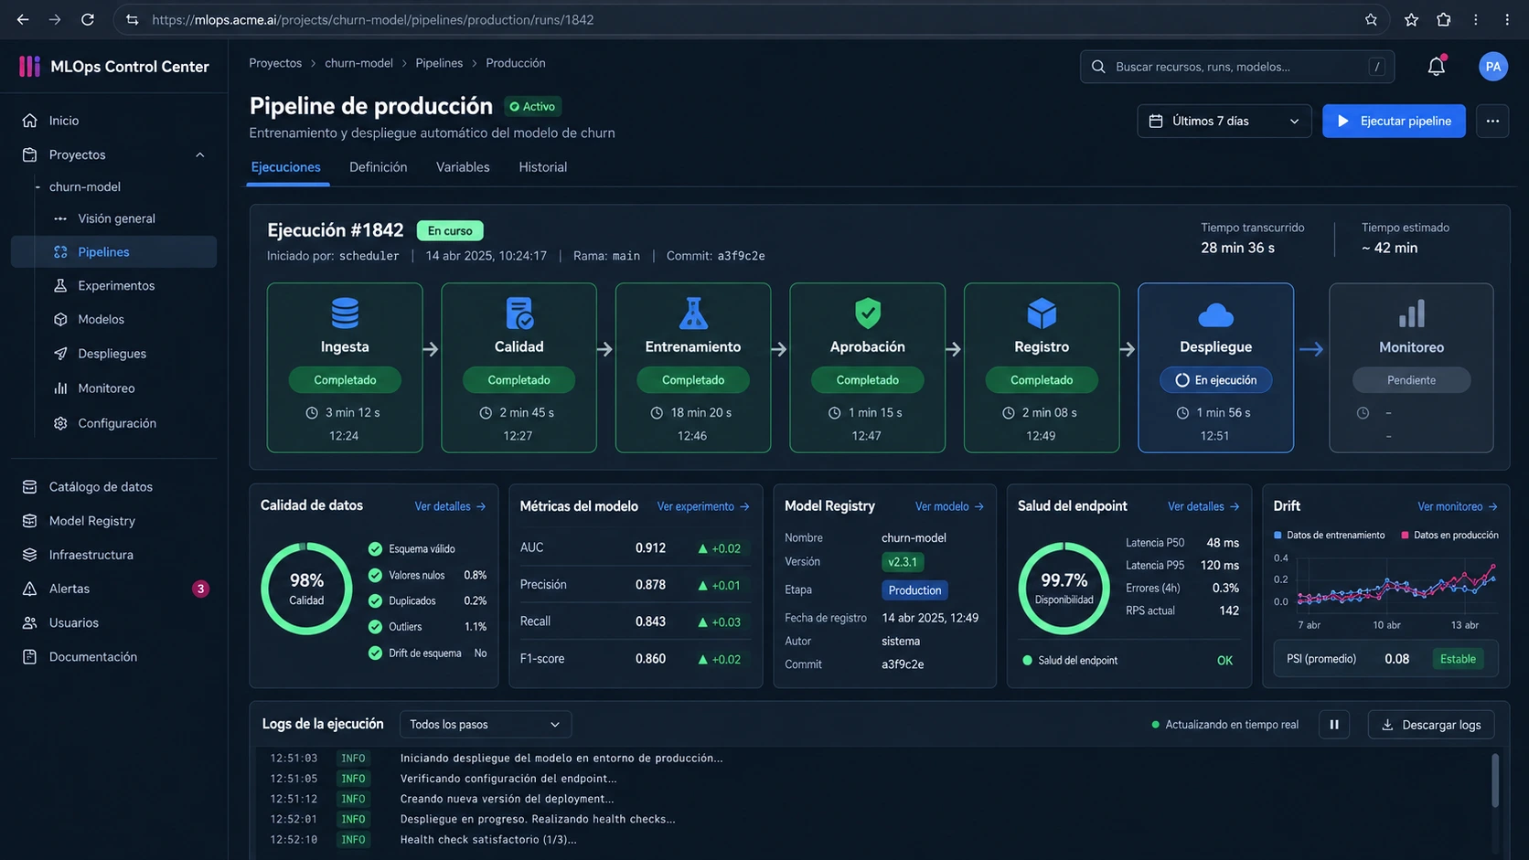Screen dimensions: 1529x860
Task: Click the Aprobación shield icon
Action: click(867, 313)
